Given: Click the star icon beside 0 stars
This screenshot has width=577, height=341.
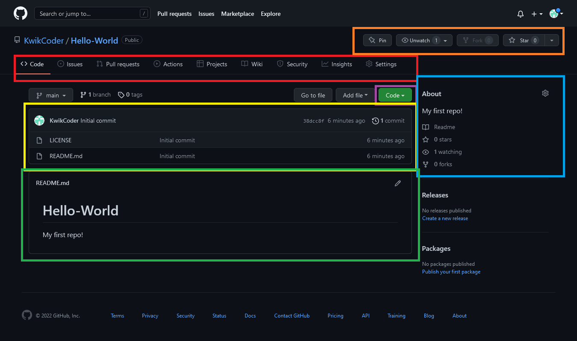Looking at the screenshot, I should [426, 139].
